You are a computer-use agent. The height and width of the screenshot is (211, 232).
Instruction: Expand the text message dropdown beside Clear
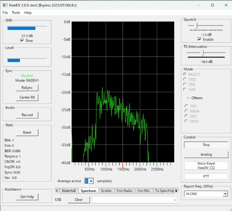point(175,200)
